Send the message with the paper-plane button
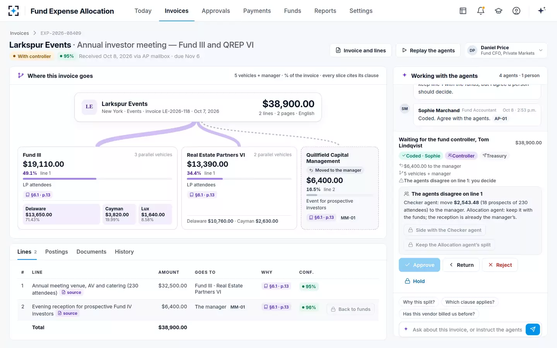The width and height of the screenshot is (557, 348). pyautogui.click(x=533, y=329)
